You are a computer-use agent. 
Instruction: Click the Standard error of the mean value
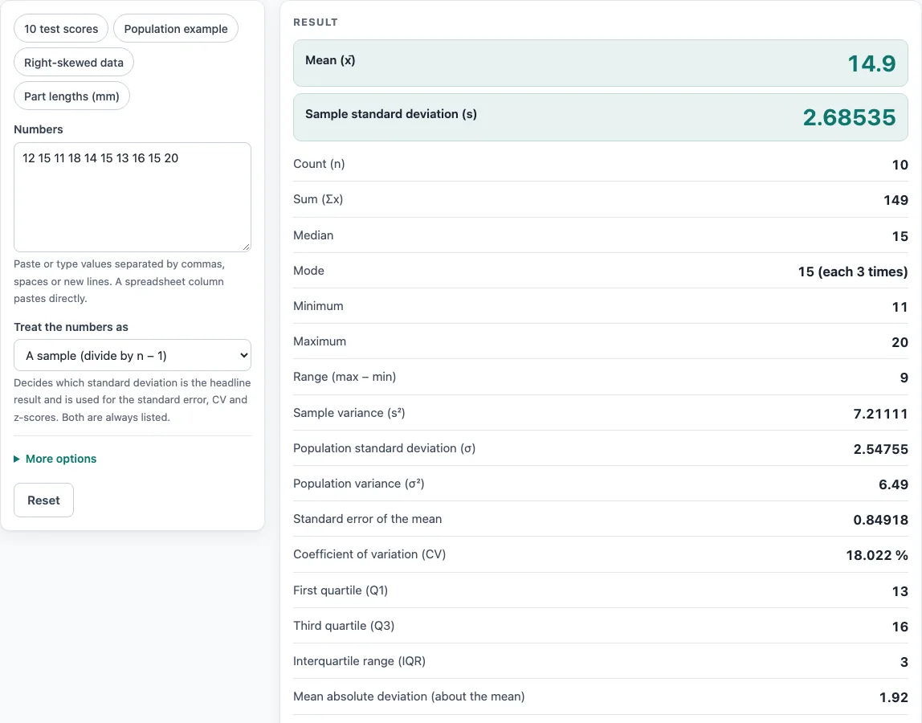click(880, 520)
